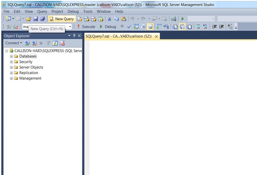Image resolution: width=257 pixels, height=175 pixels.
Task: Open the Debug menu
Action: coord(73,11)
